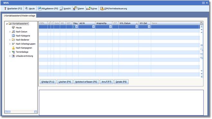This screenshot has height=119, width=212.
Task: Open the Ansicht magnifier icon
Action: point(61,8)
